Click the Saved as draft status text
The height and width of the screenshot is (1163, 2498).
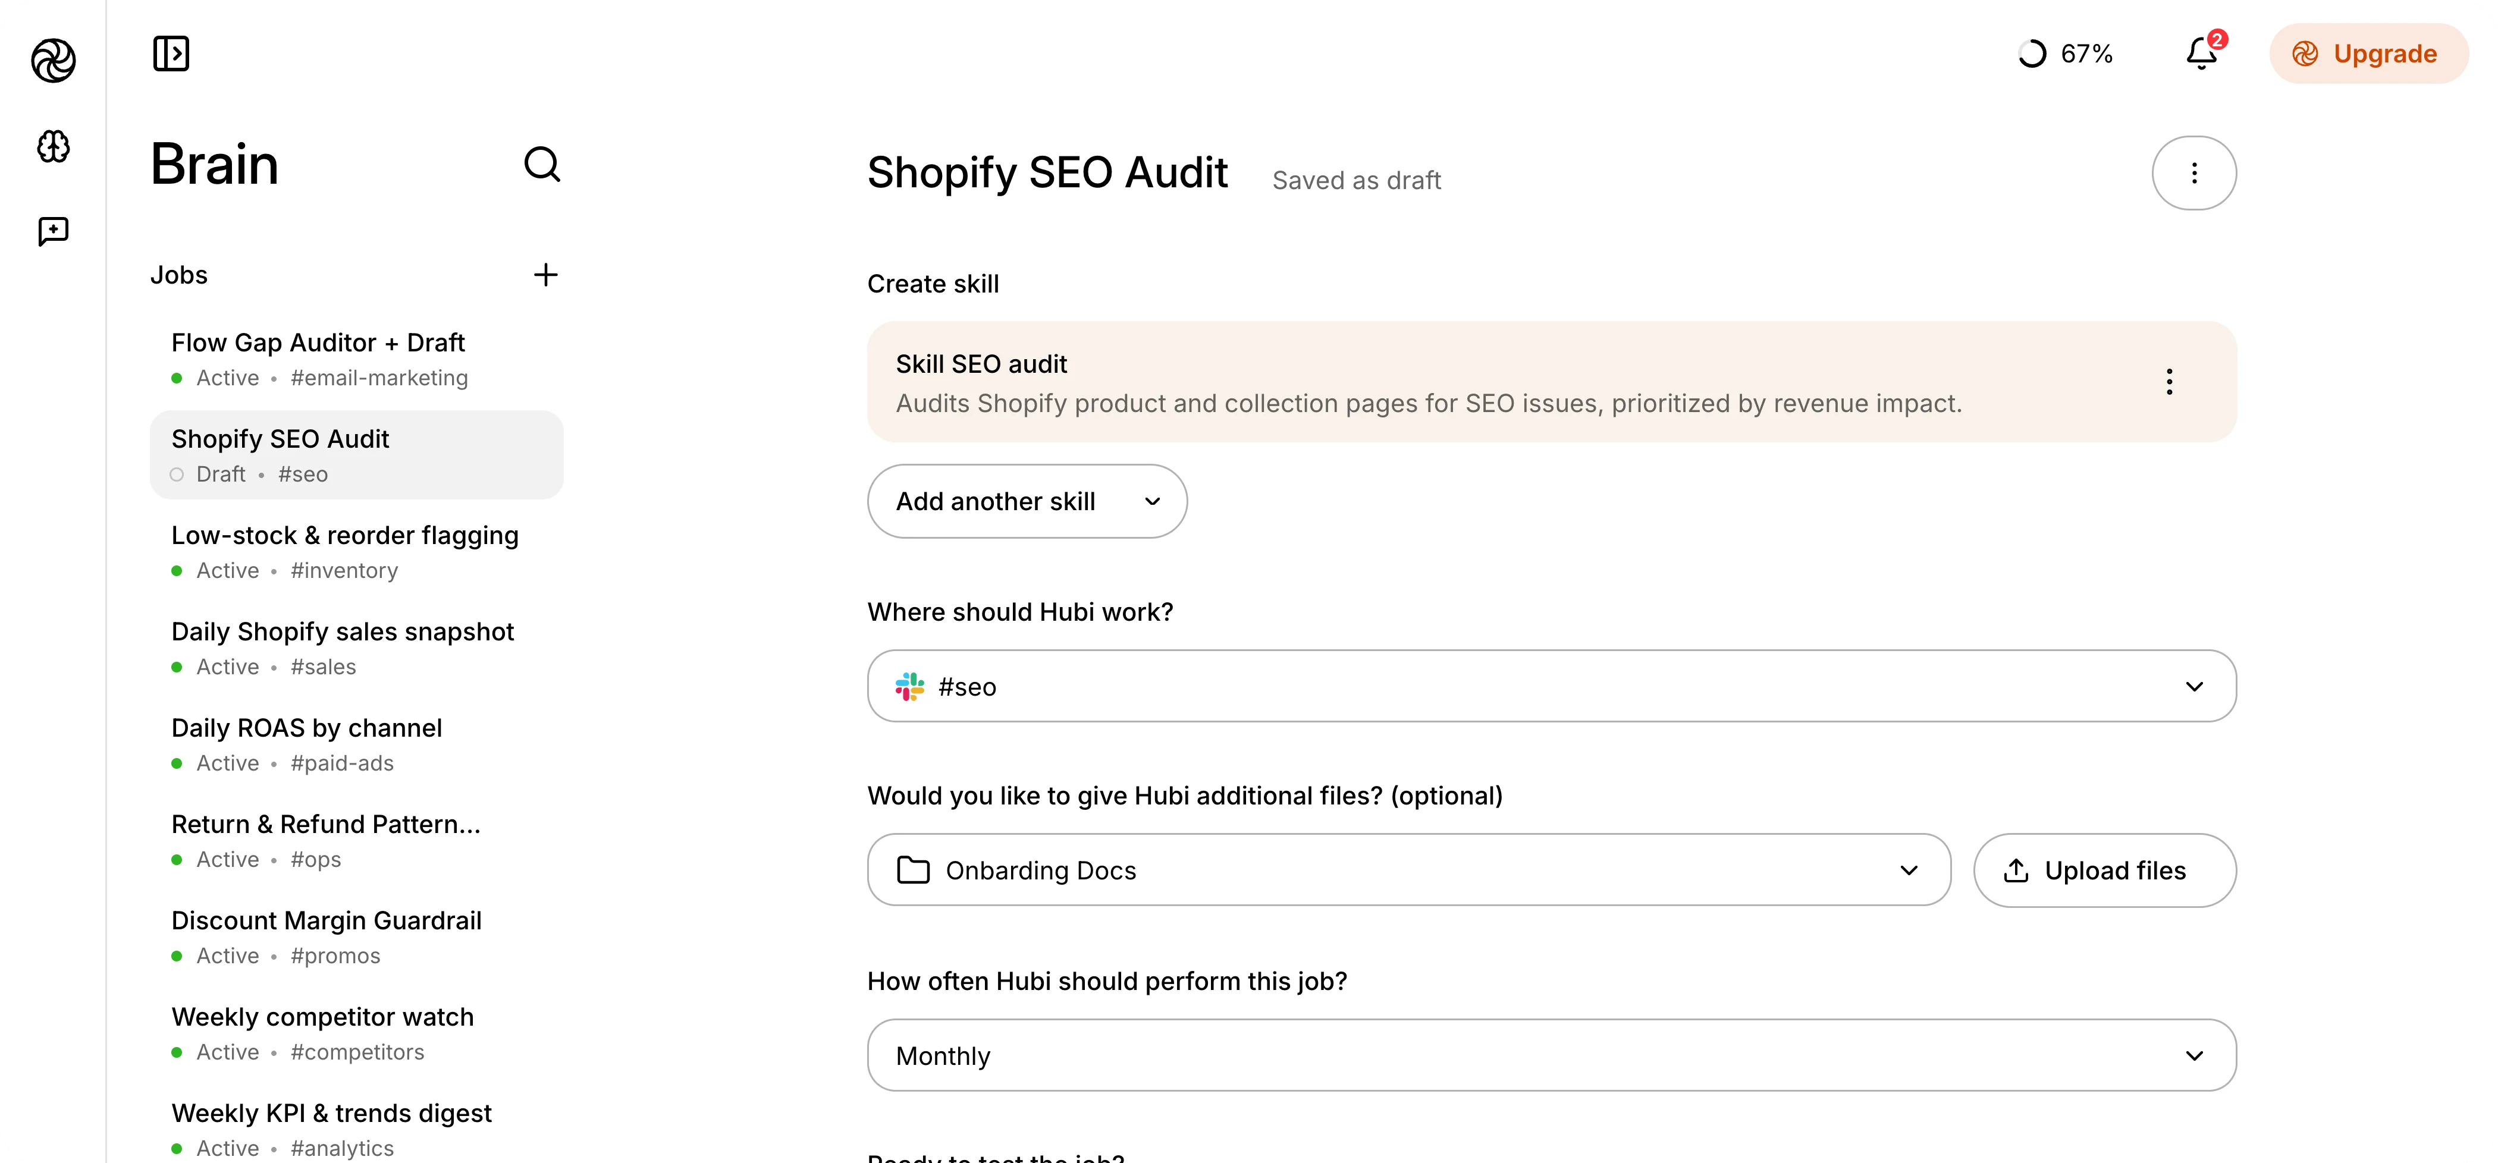[1357, 180]
